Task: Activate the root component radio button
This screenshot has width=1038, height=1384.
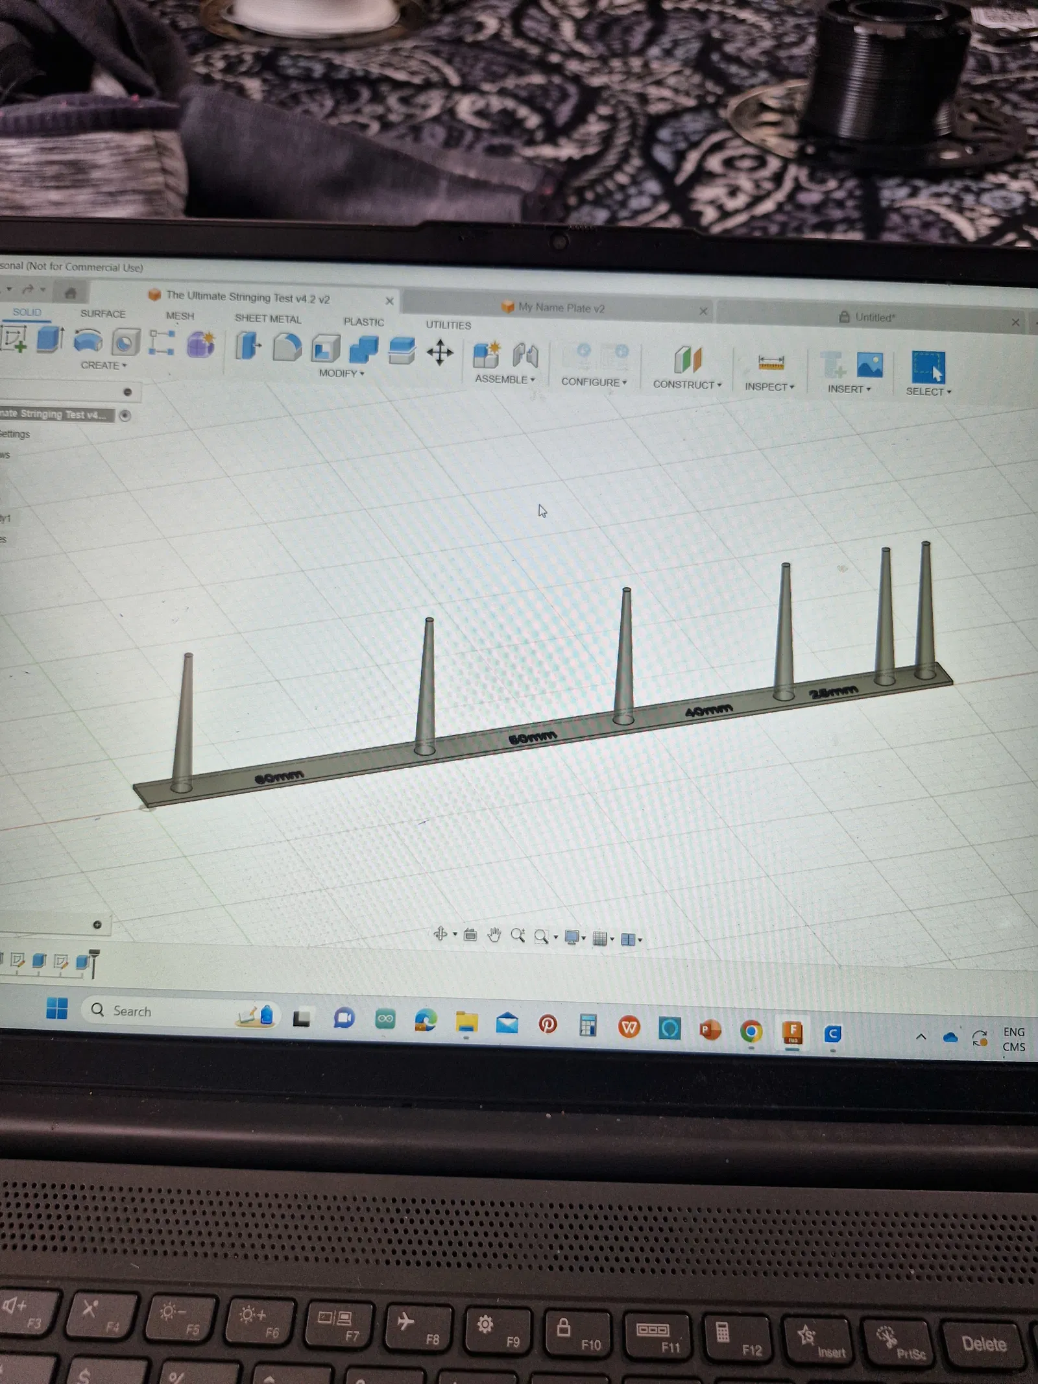Action: coord(125,416)
